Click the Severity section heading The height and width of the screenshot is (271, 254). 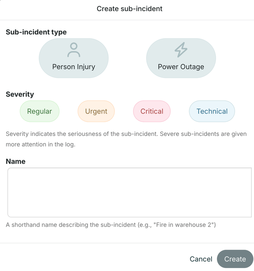[x=20, y=95]
